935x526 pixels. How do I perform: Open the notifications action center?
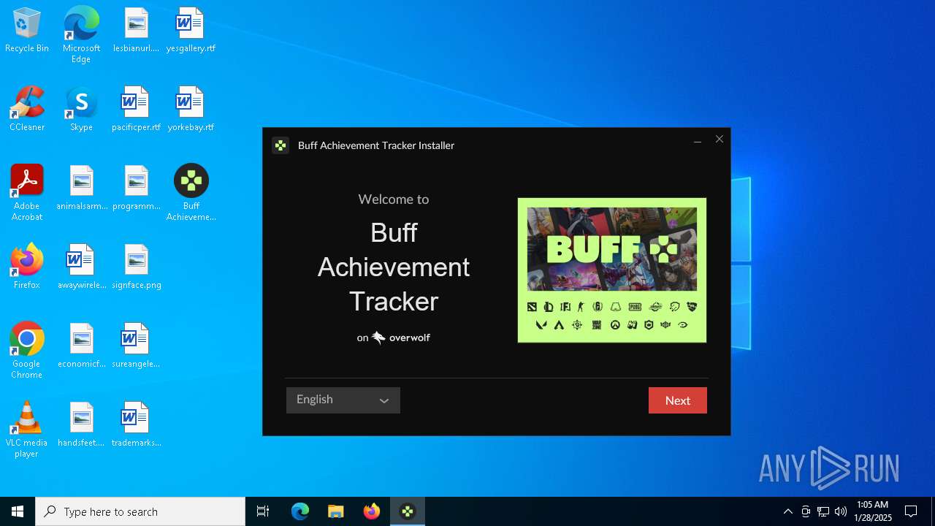pos(911,511)
